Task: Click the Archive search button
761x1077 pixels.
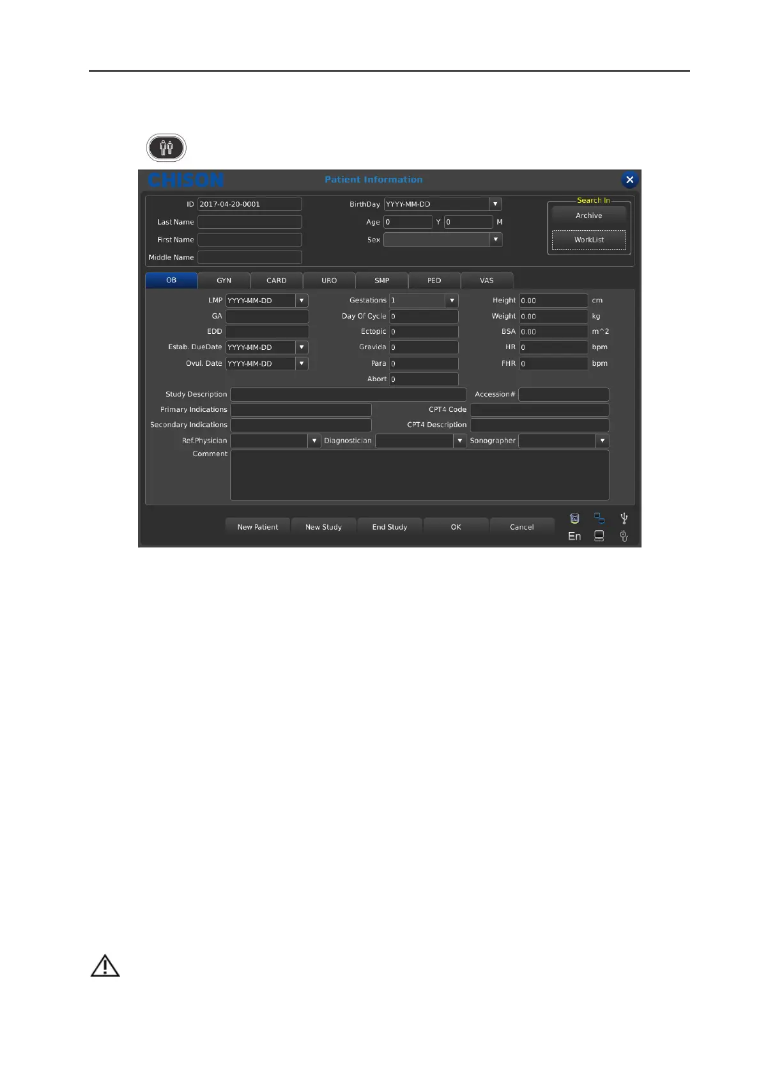Action: coord(588,216)
